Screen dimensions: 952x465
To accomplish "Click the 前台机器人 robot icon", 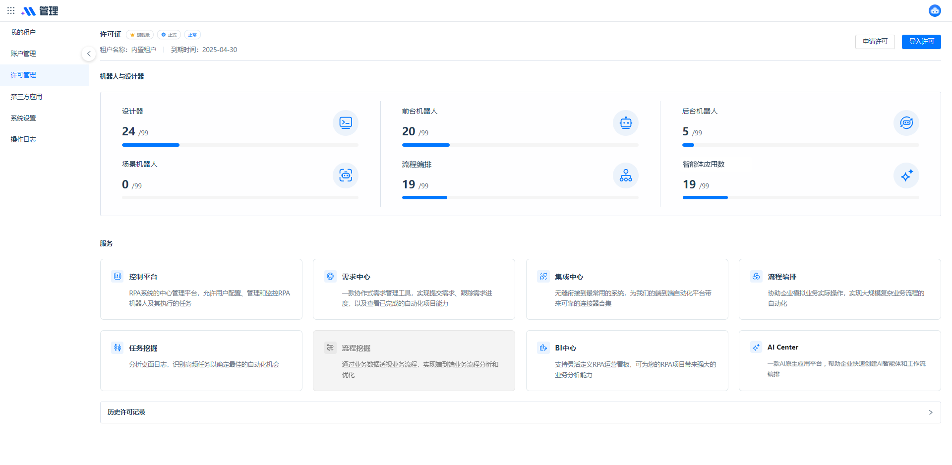I will click(625, 122).
